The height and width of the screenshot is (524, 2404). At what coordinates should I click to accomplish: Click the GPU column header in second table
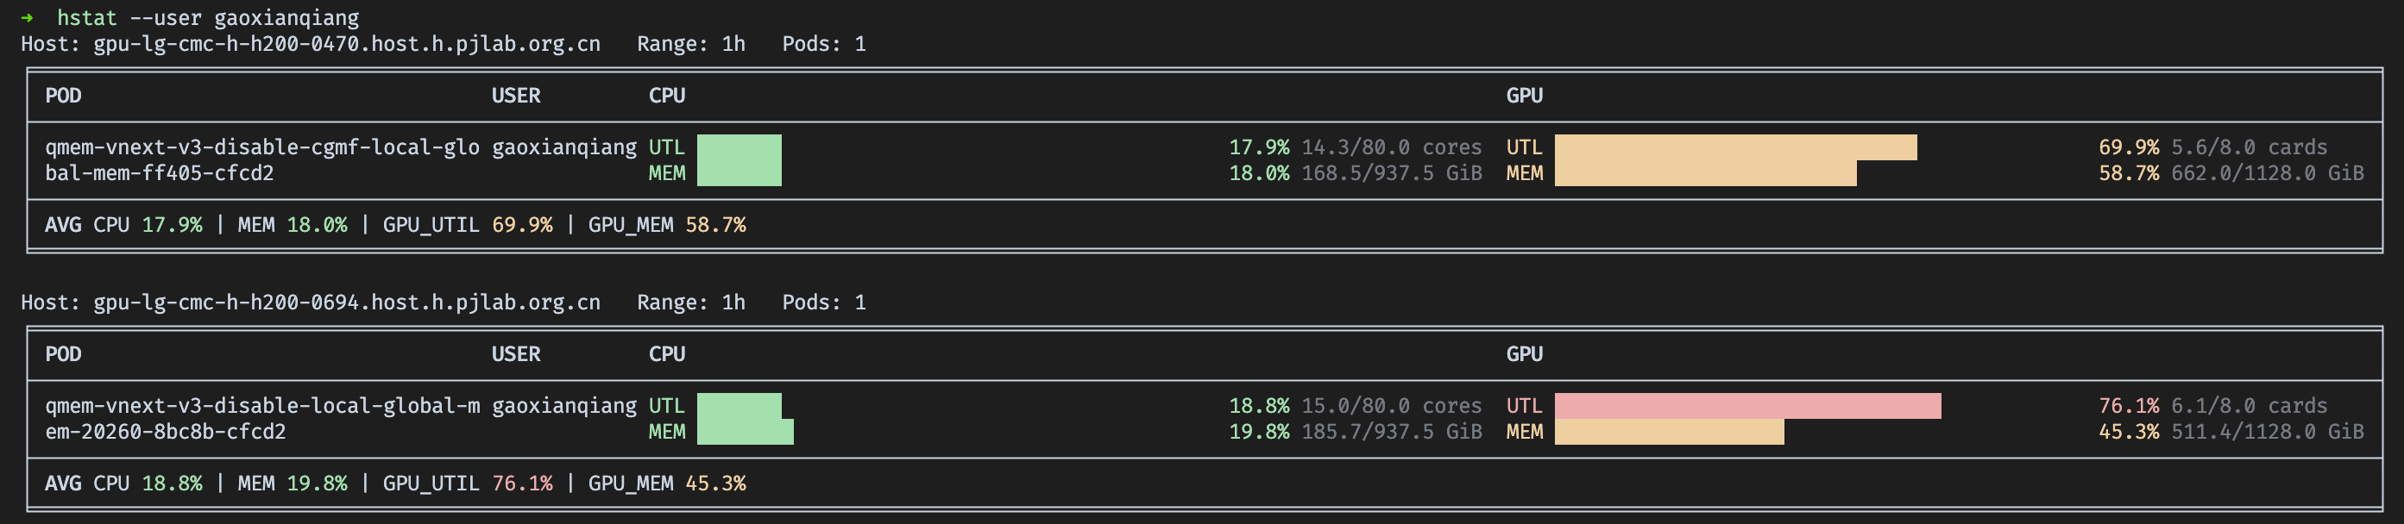click(x=1524, y=353)
